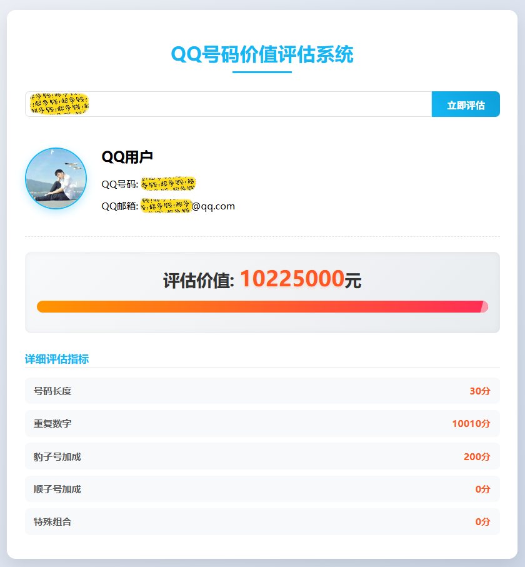Click the 0分 score for 特殊组合

[482, 522]
